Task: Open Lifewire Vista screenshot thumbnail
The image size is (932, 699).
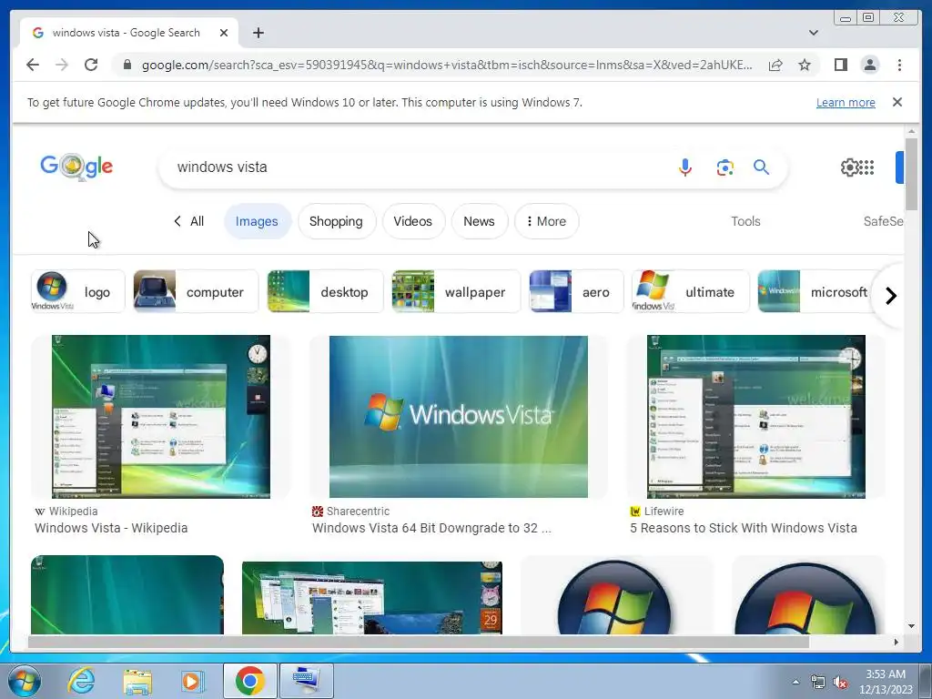Action: (x=756, y=417)
